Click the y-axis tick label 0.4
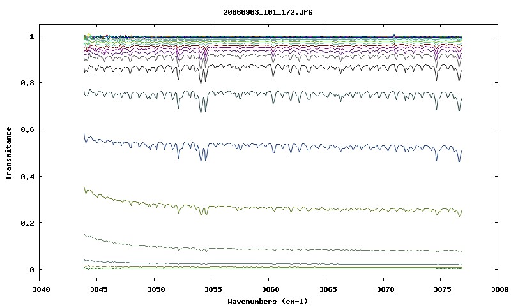This screenshot has height=306, width=511. point(27,176)
